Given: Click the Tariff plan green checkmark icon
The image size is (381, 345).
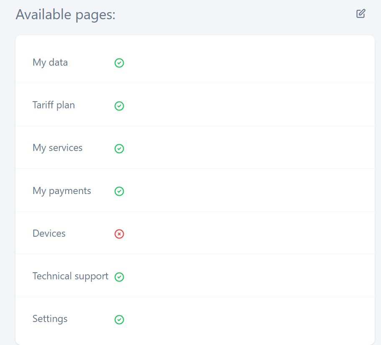Looking at the screenshot, I should click(x=119, y=106).
